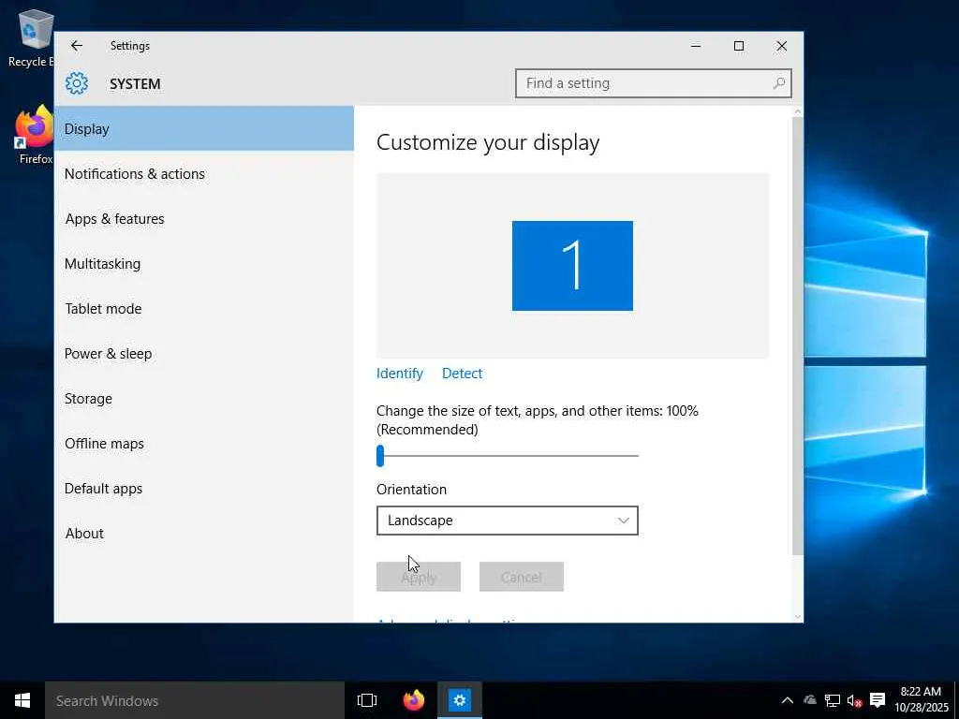This screenshot has height=719, width=959.
Task: Click the Cancel button
Action: click(x=521, y=577)
